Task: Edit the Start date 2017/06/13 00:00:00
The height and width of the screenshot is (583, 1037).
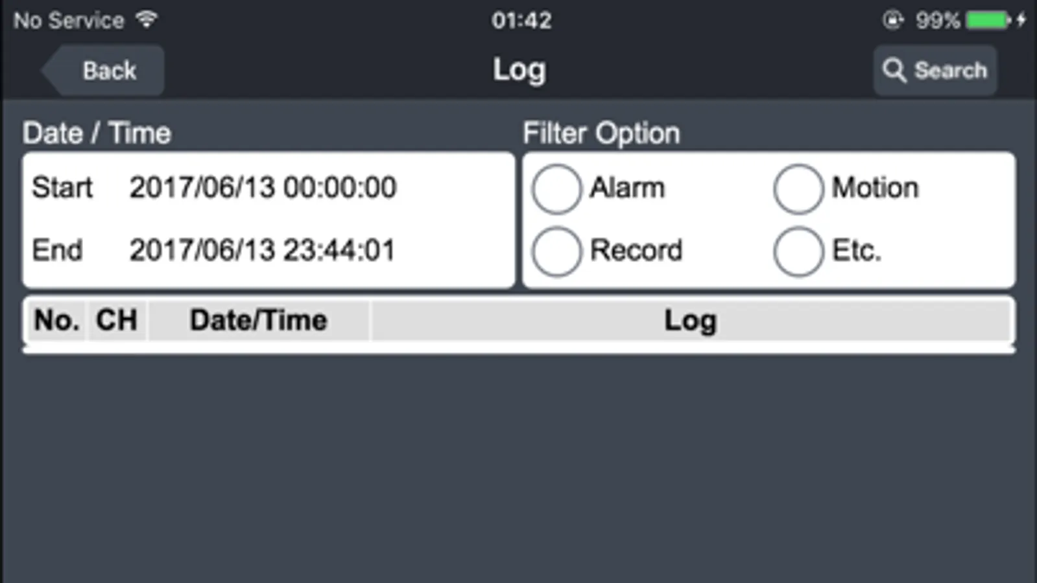Action: click(x=263, y=188)
